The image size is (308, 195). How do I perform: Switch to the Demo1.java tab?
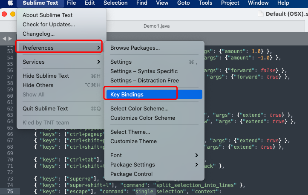(156, 26)
